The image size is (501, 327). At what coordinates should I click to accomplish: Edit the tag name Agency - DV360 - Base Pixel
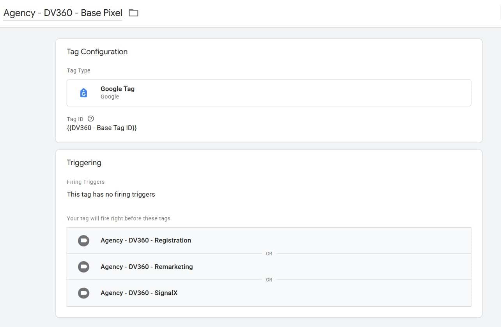point(63,12)
